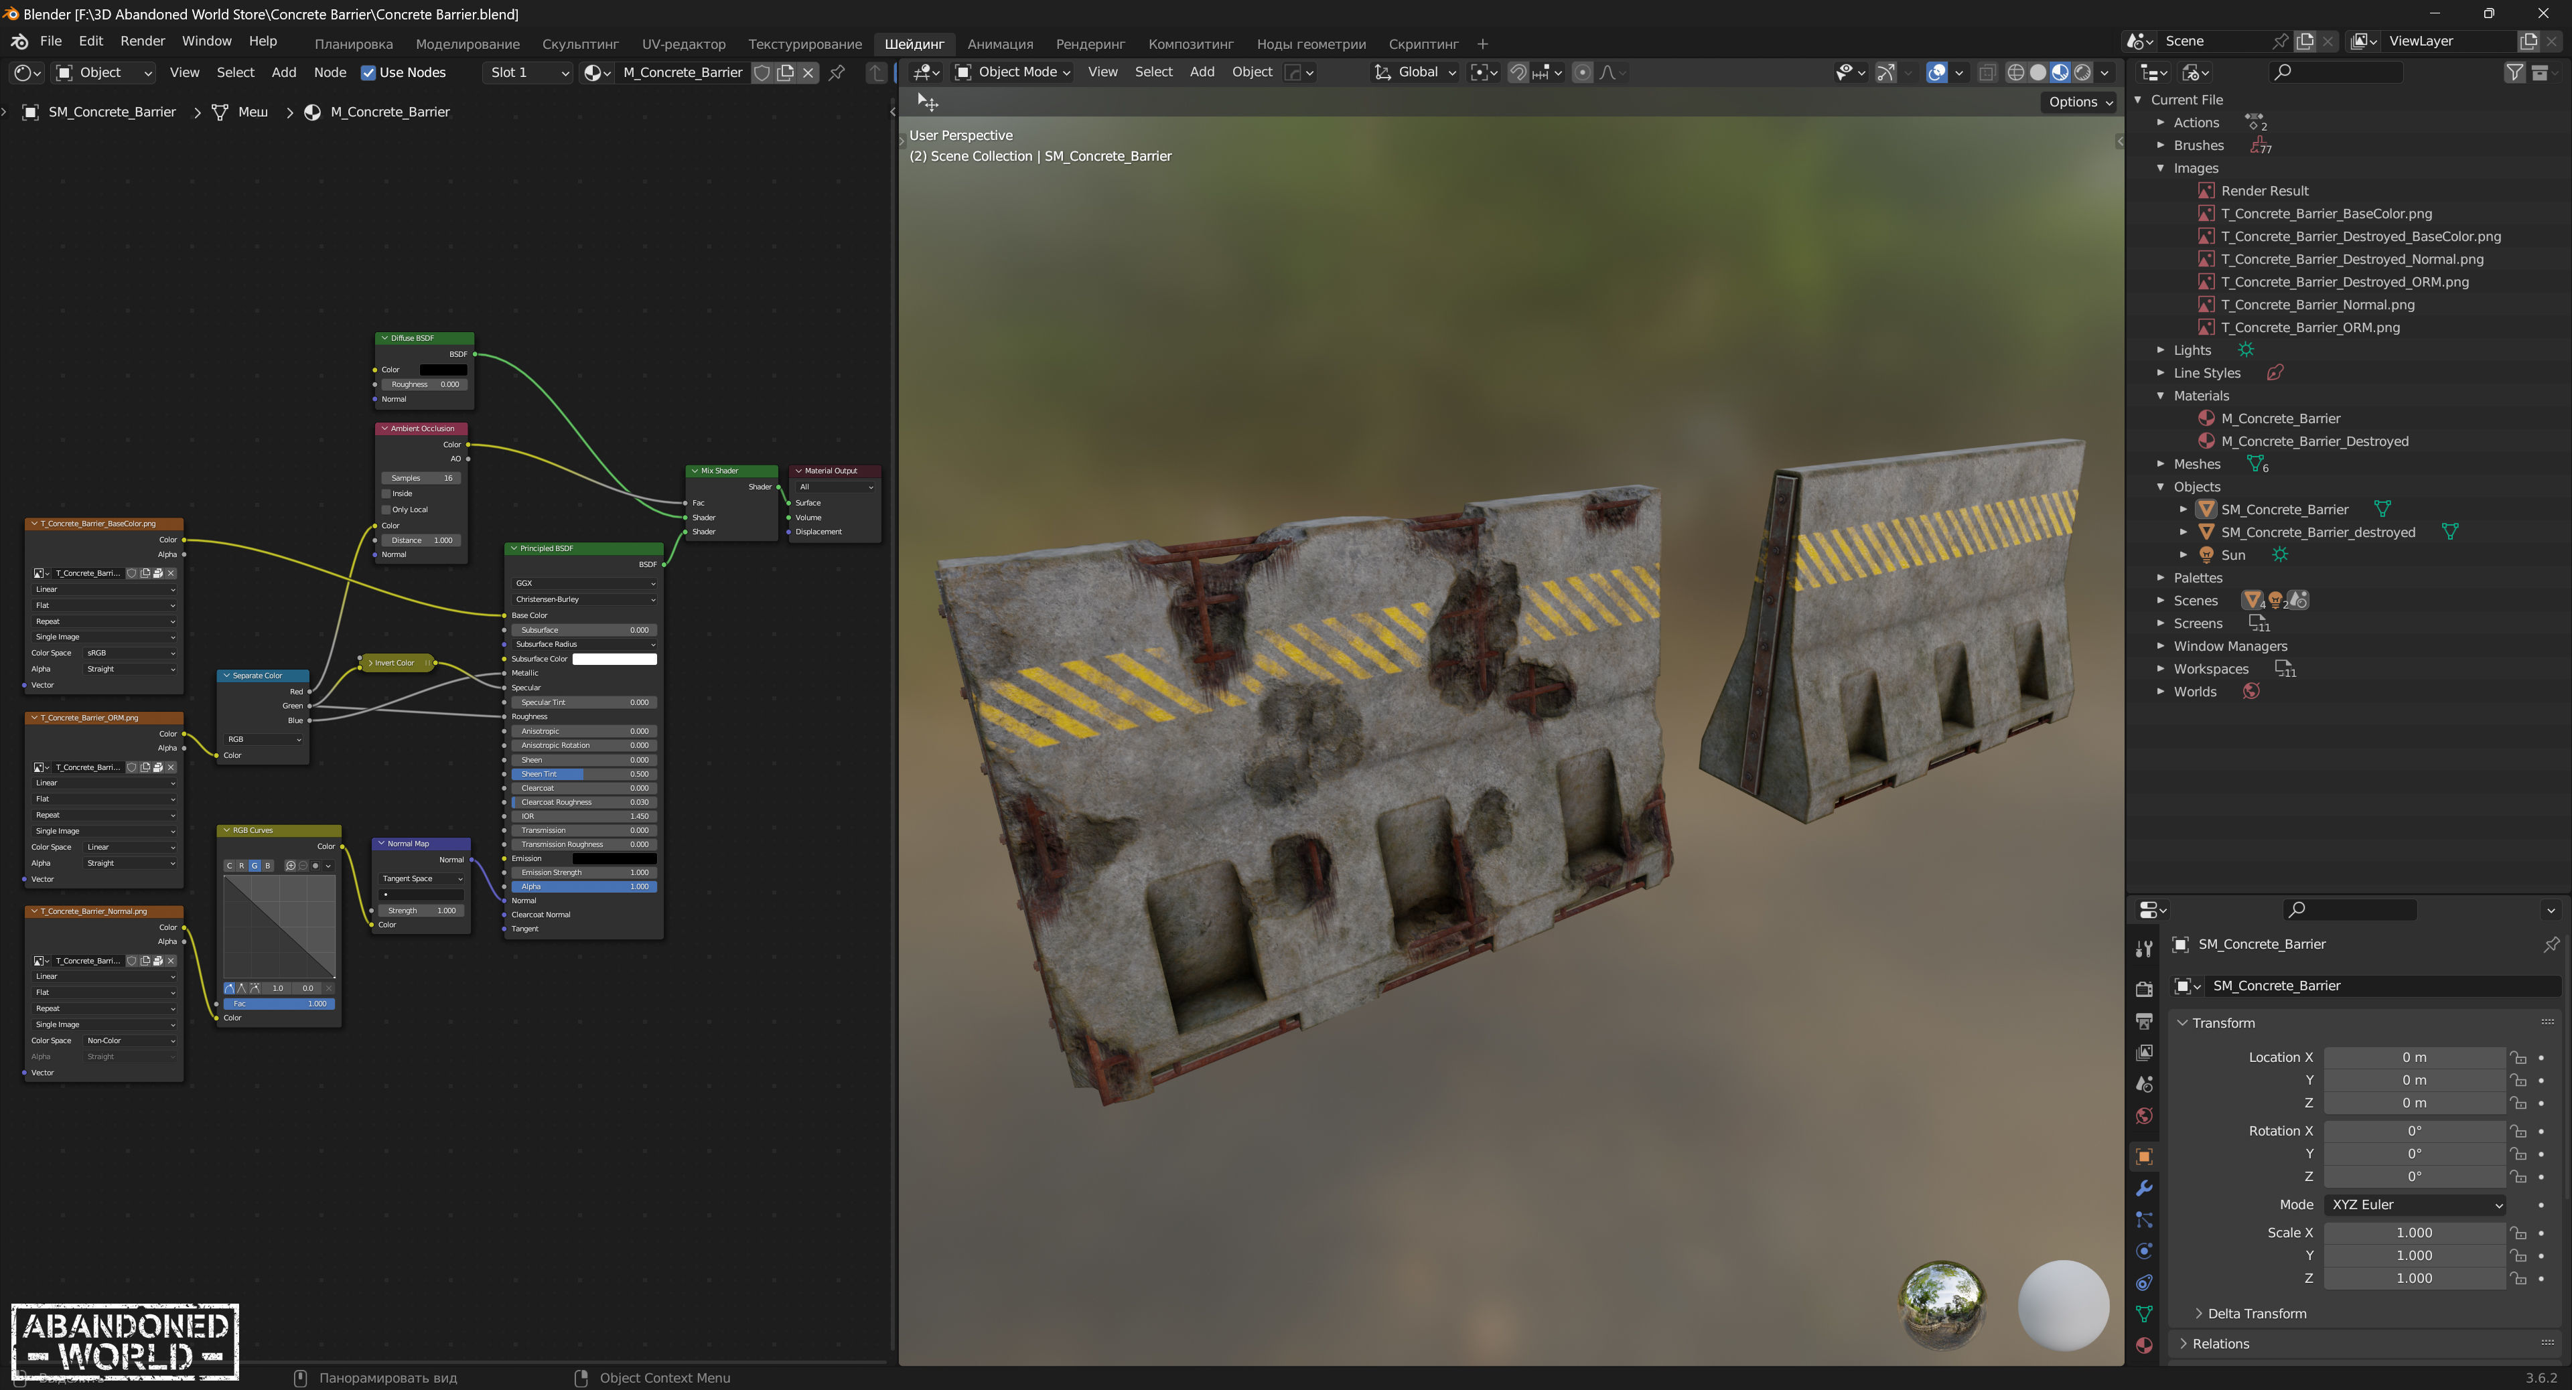Screen dimensions: 2572x1390
Task: Click SM_Concrete_Barrier breadcrumb in node editor
Action: (x=112, y=112)
